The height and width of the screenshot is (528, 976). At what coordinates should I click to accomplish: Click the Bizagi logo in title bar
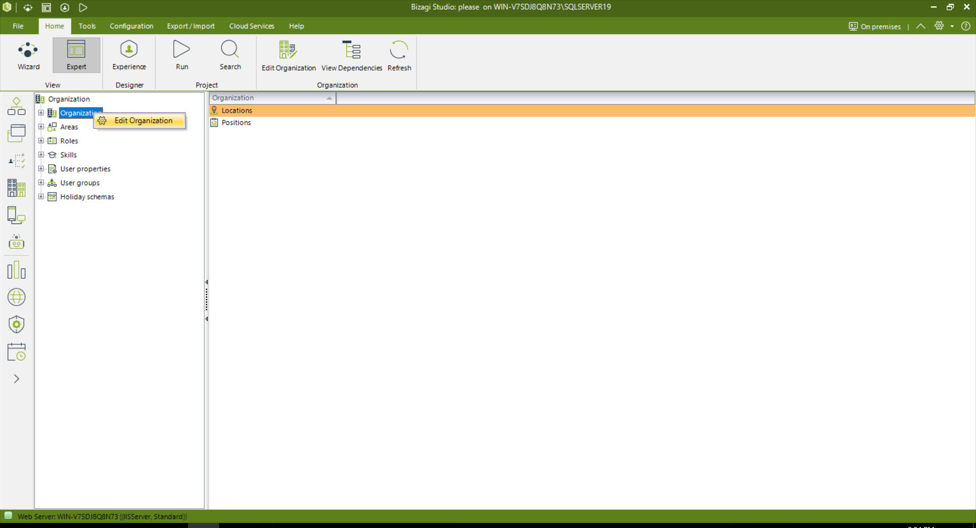pyautogui.click(x=7, y=7)
